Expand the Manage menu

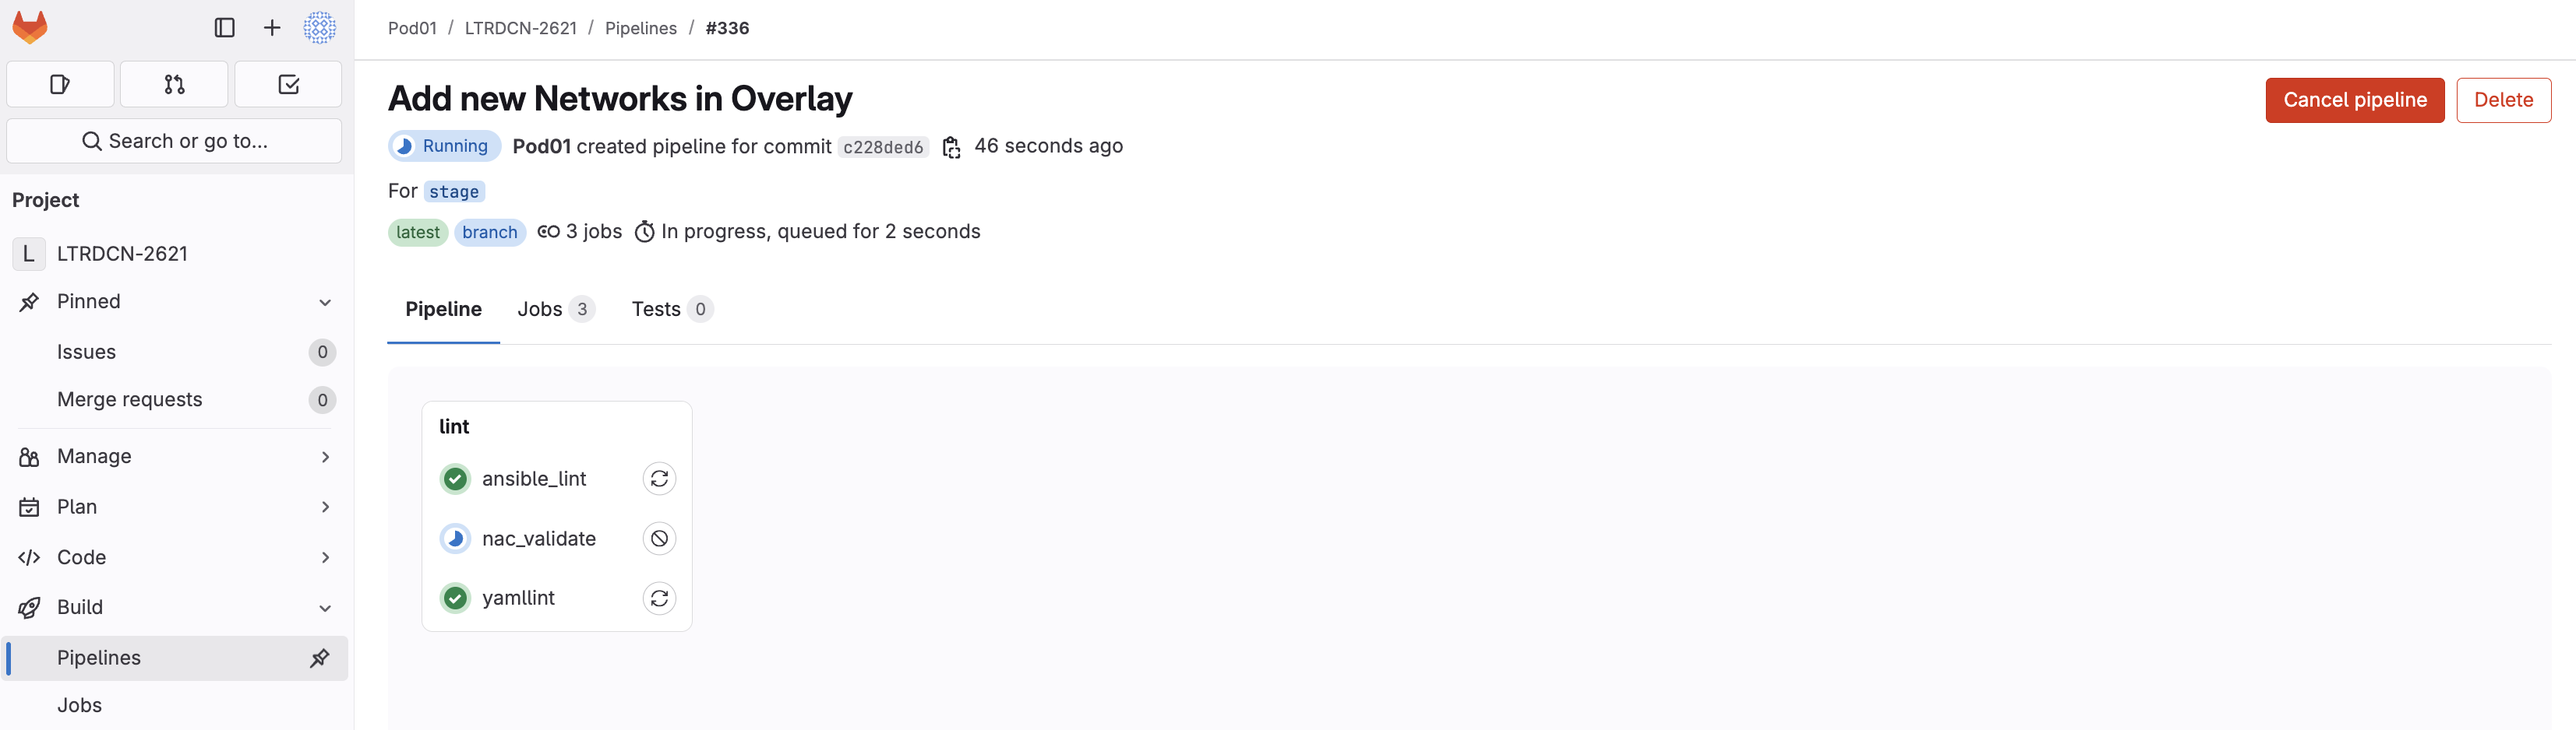click(325, 458)
